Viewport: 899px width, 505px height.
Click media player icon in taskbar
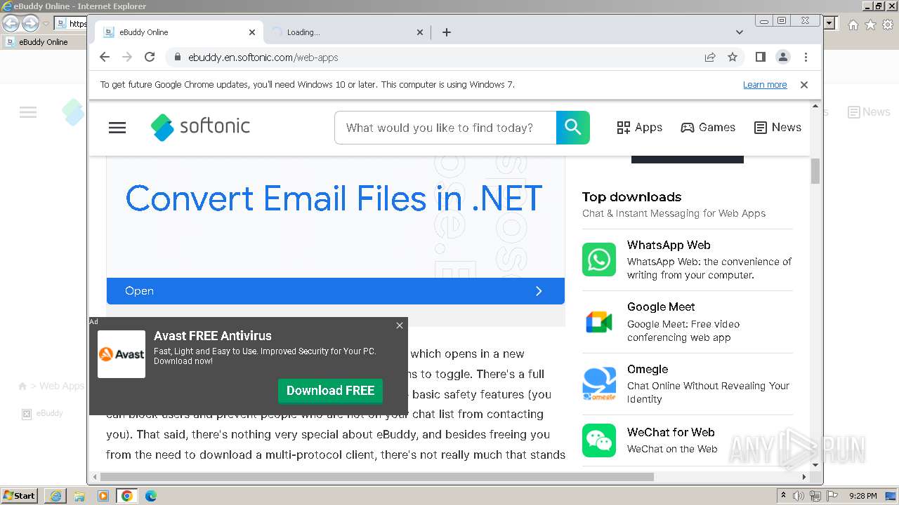click(x=103, y=496)
